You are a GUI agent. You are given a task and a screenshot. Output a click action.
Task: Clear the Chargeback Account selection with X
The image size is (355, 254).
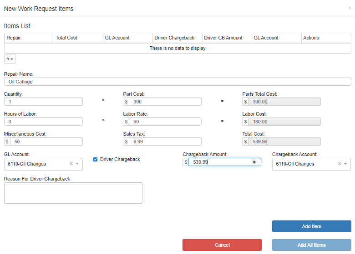coord(340,164)
